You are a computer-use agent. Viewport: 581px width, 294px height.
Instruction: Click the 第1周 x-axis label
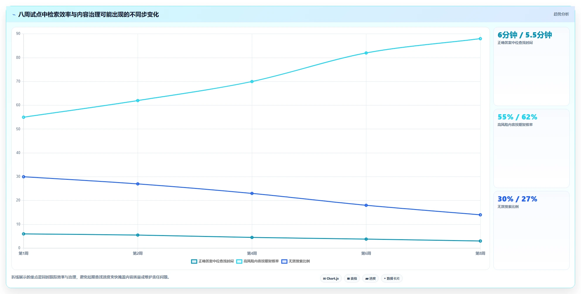click(x=23, y=253)
